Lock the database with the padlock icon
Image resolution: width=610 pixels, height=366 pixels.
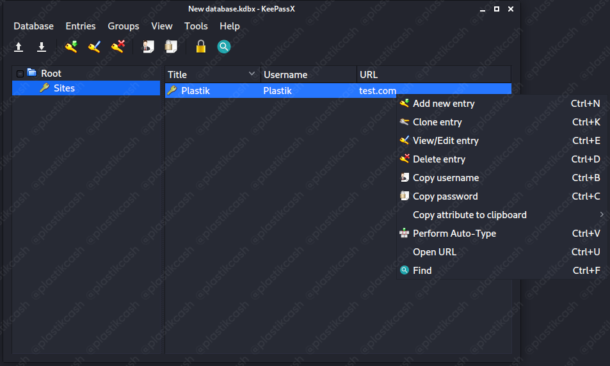tap(201, 47)
